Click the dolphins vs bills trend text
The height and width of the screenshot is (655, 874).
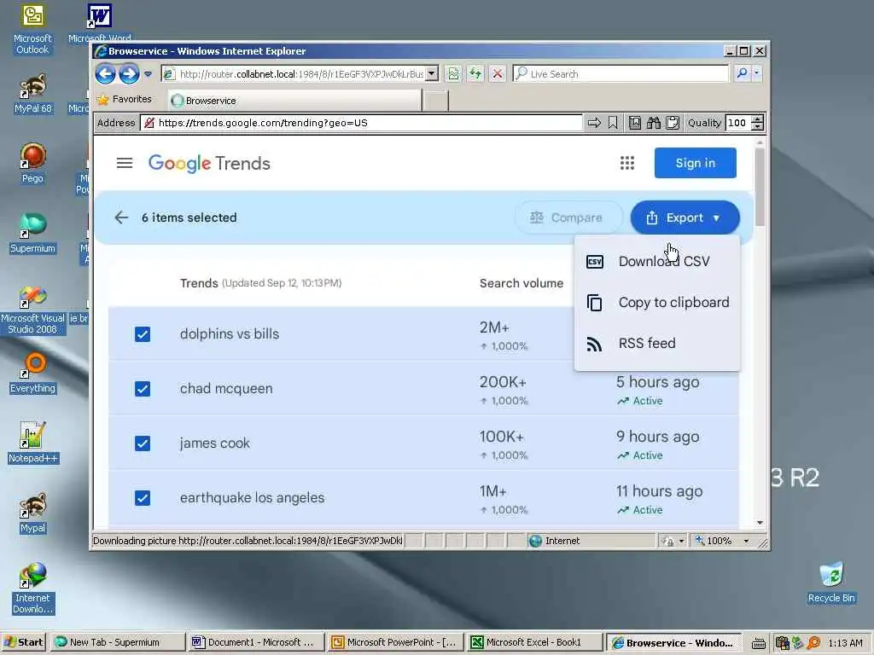(x=230, y=333)
